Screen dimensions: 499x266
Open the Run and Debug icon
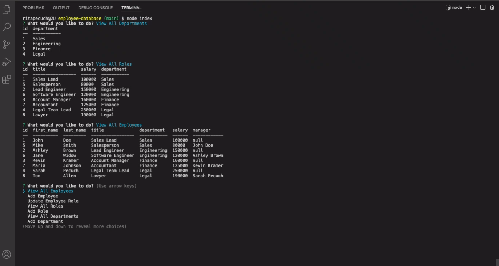[x=6, y=62]
